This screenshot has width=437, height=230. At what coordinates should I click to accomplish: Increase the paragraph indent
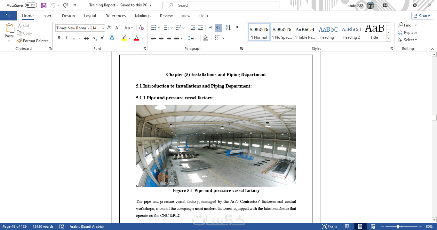(x=201, y=28)
